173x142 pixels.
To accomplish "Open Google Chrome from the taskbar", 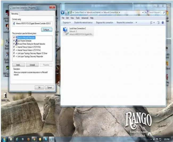I will [x=34, y=139].
